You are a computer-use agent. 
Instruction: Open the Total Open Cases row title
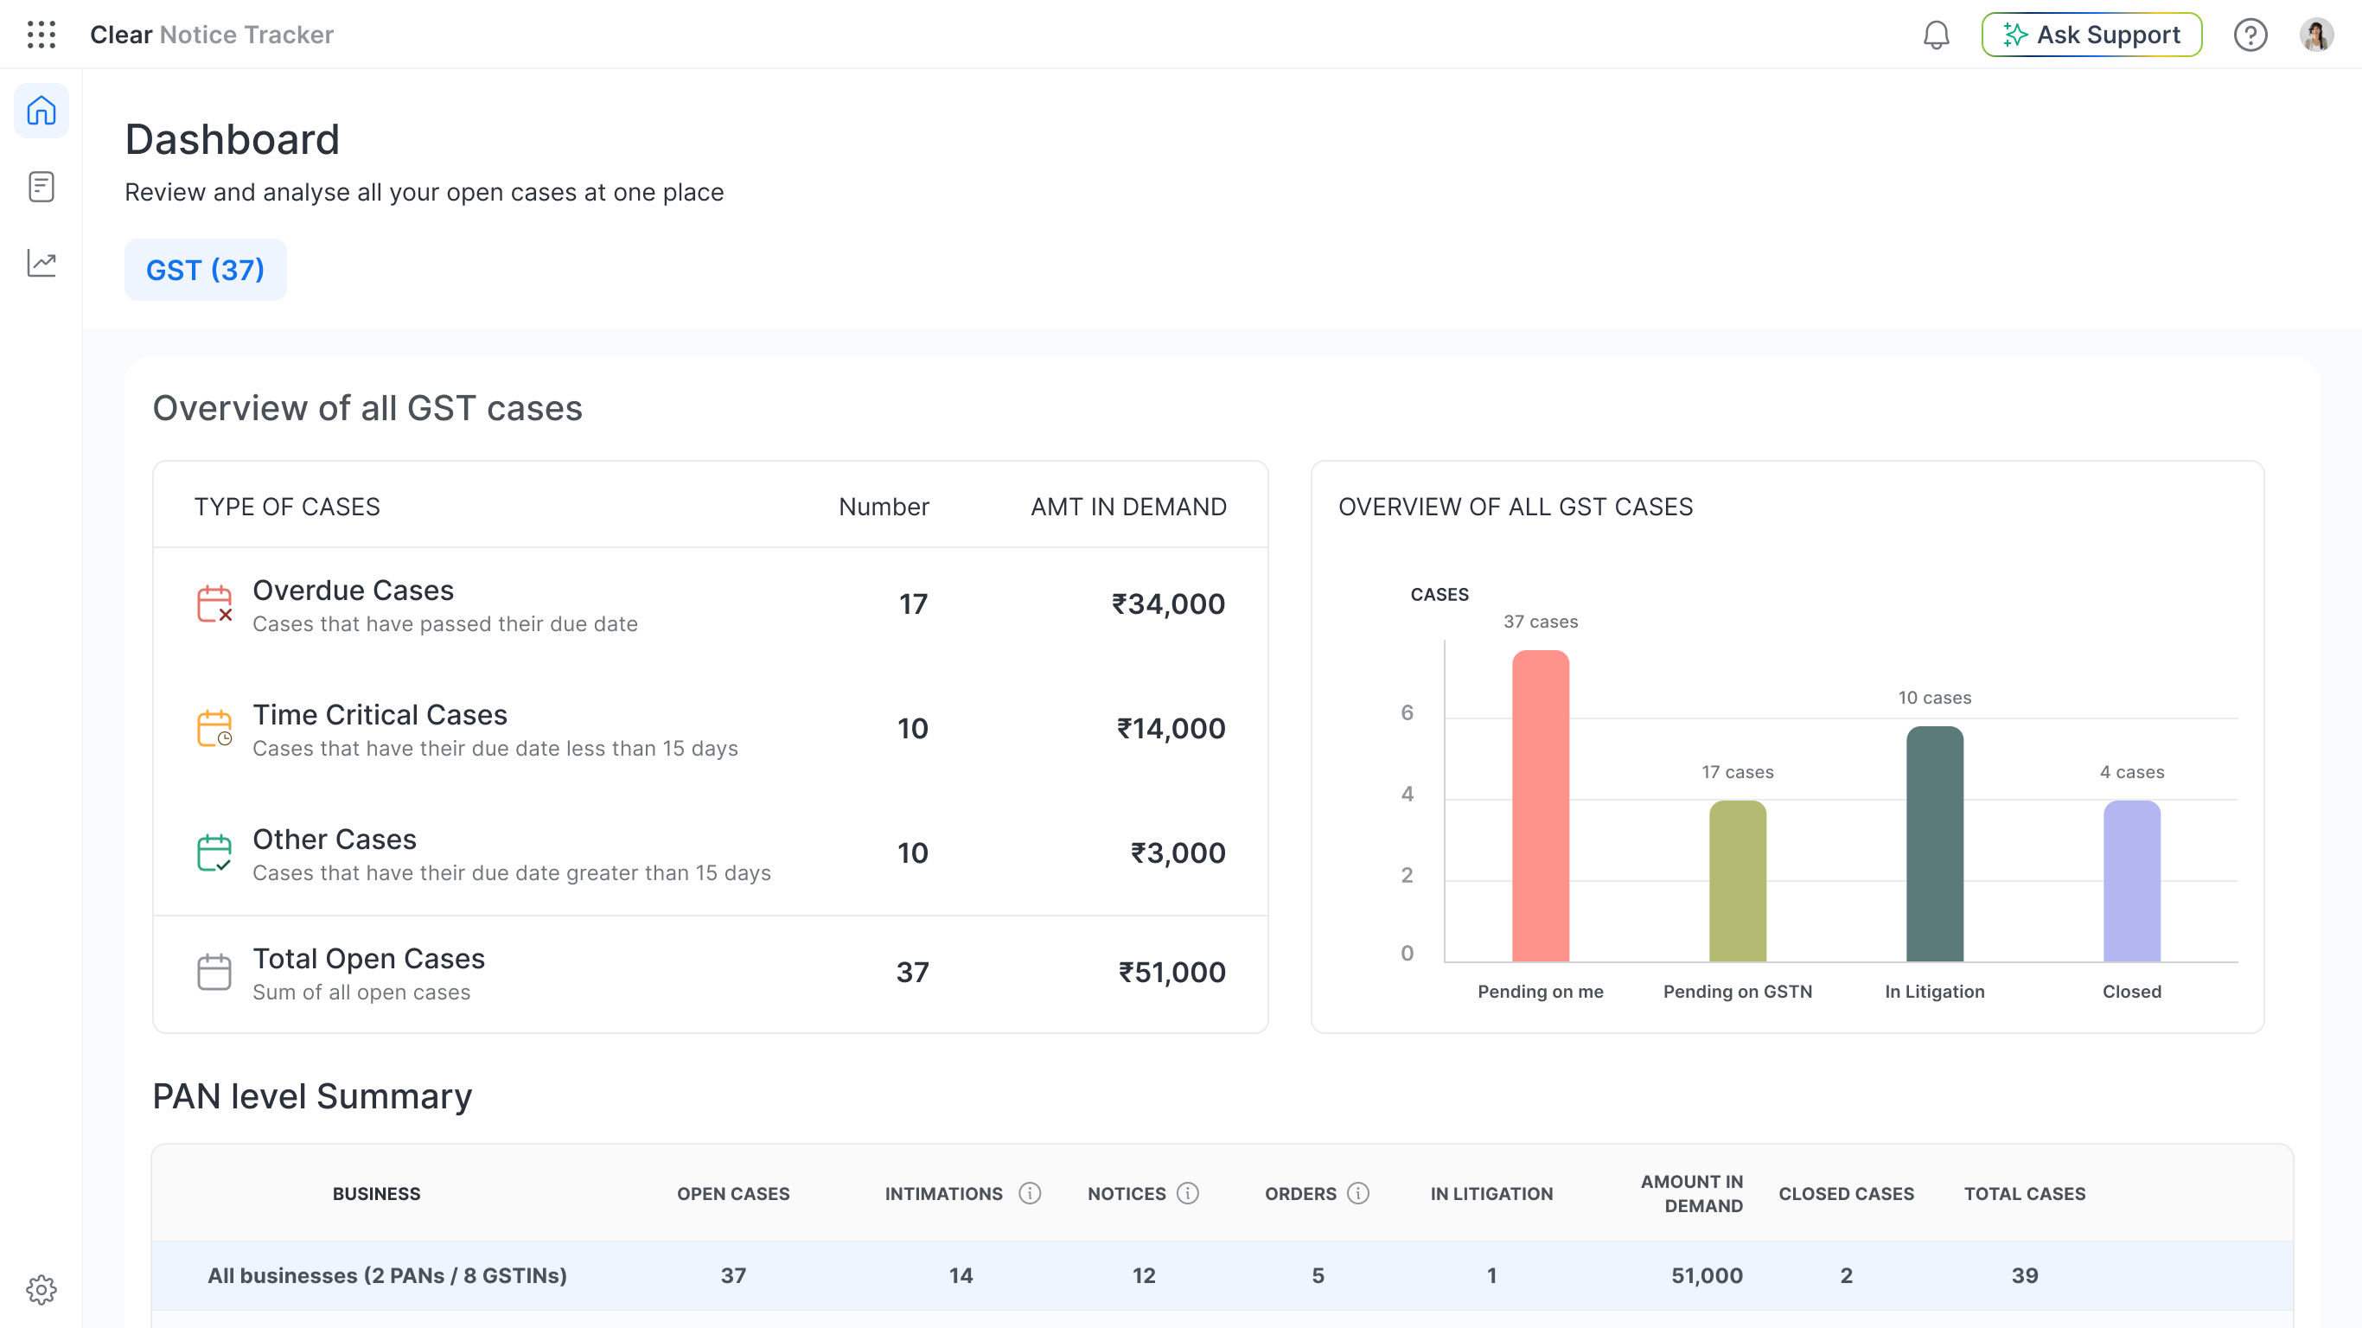click(x=368, y=959)
